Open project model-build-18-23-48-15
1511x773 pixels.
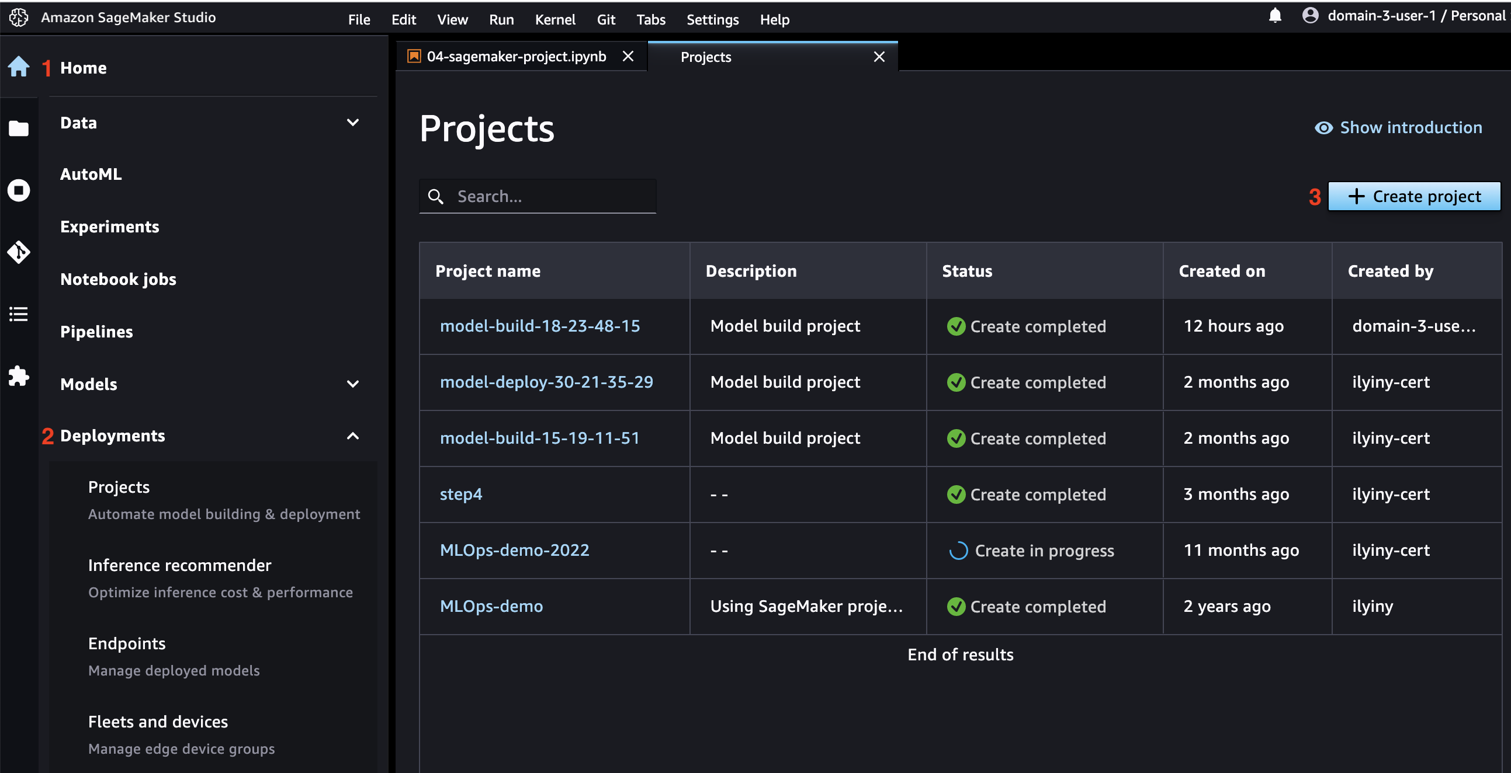coord(540,326)
